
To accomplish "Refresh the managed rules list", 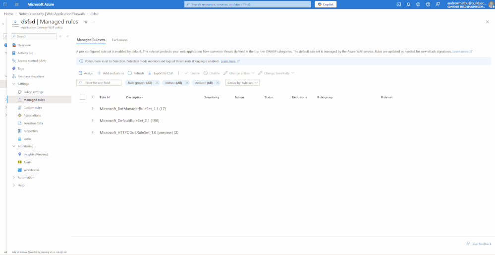I will pyautogui.click(x=136, y=73).
